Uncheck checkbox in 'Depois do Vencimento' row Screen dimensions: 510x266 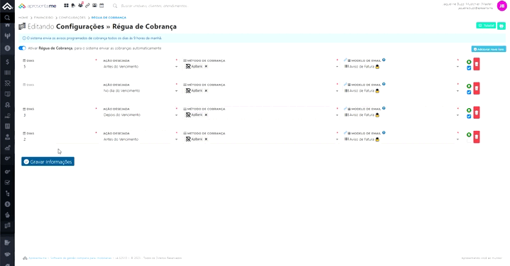469,116
